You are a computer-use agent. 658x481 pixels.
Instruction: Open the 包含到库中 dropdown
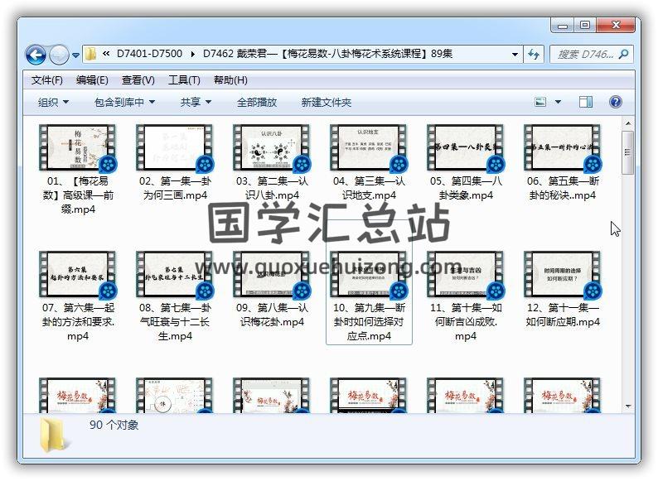point(124,103)
